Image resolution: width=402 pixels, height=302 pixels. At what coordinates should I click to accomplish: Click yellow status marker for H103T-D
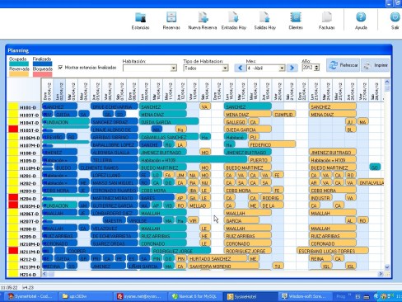(x=13, y=114)
